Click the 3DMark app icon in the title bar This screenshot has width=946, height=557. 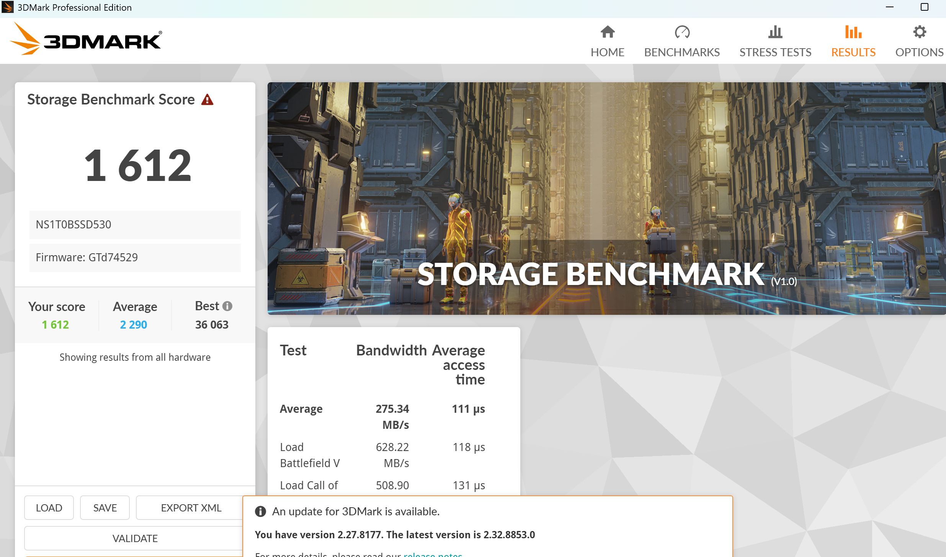pos(8,7)
